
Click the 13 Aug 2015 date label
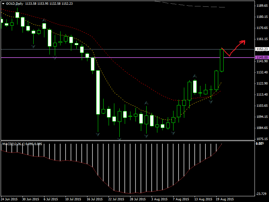pos(203,199)
